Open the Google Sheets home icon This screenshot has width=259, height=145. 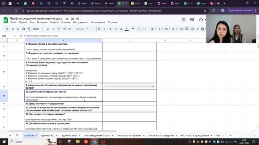[x=6, y=20]
